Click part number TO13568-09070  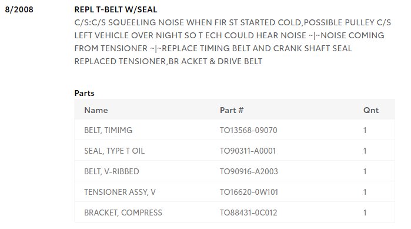[x=249, y=130]
